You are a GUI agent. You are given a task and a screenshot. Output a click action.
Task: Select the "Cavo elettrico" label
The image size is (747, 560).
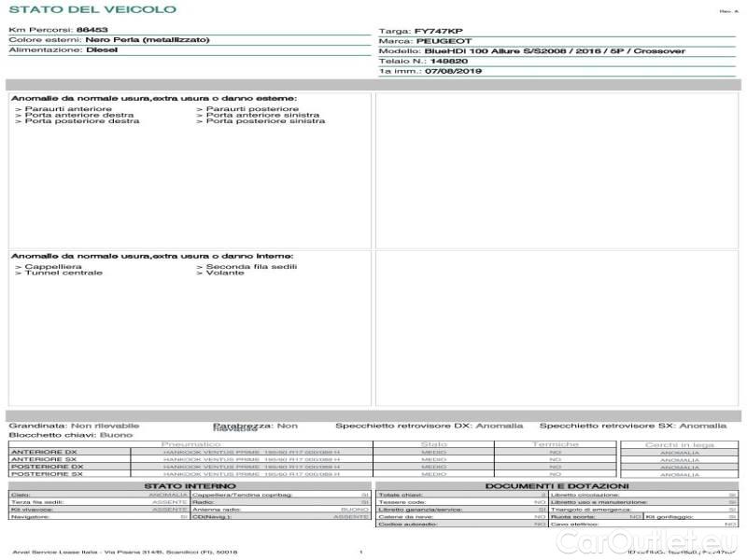pyautogui.click(x=575, y=525)
